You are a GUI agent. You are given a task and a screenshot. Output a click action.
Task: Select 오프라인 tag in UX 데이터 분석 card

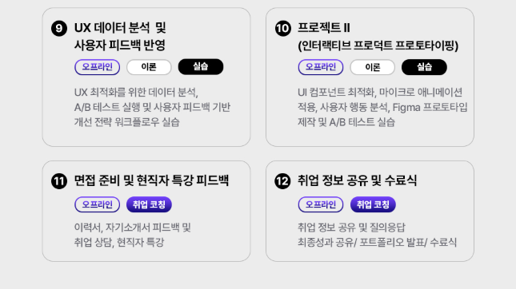tap(97, 67)
